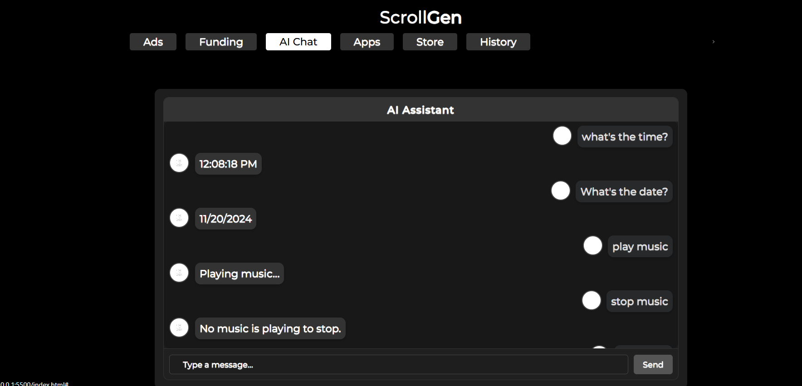Click the "play music" message bubble
Screen dimensions: 802x386
[x=640, y=246]
